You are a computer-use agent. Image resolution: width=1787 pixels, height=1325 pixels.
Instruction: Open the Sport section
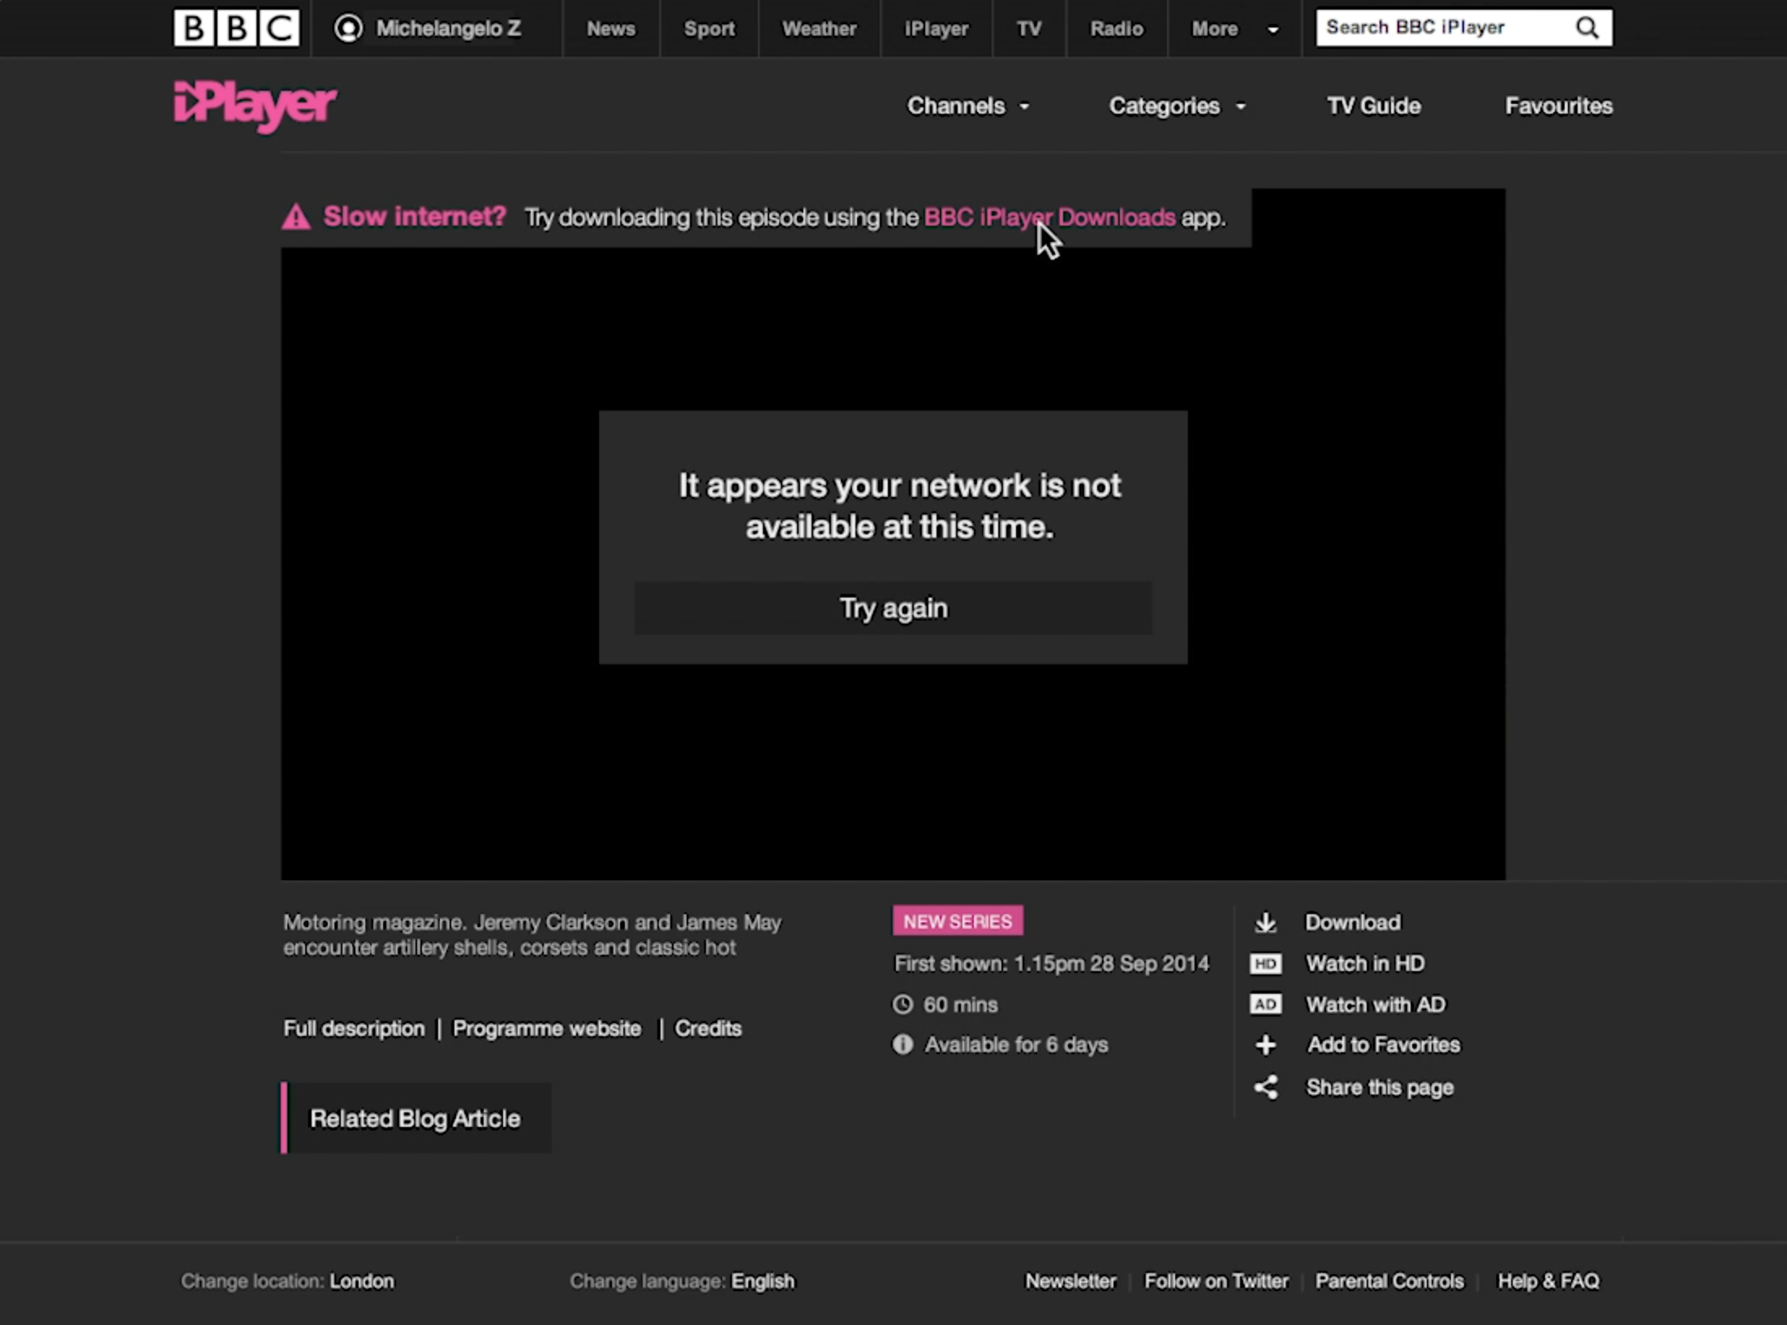coord(709,28)
